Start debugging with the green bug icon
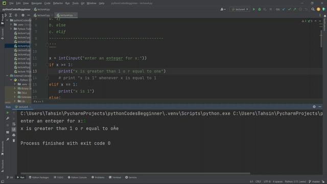 pyautogui.click(x=260, y=9)
